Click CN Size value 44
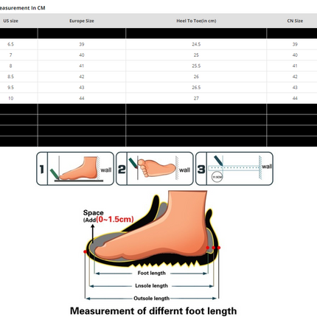The width and height of the screenshot is (317, 317). pos(295,98)
